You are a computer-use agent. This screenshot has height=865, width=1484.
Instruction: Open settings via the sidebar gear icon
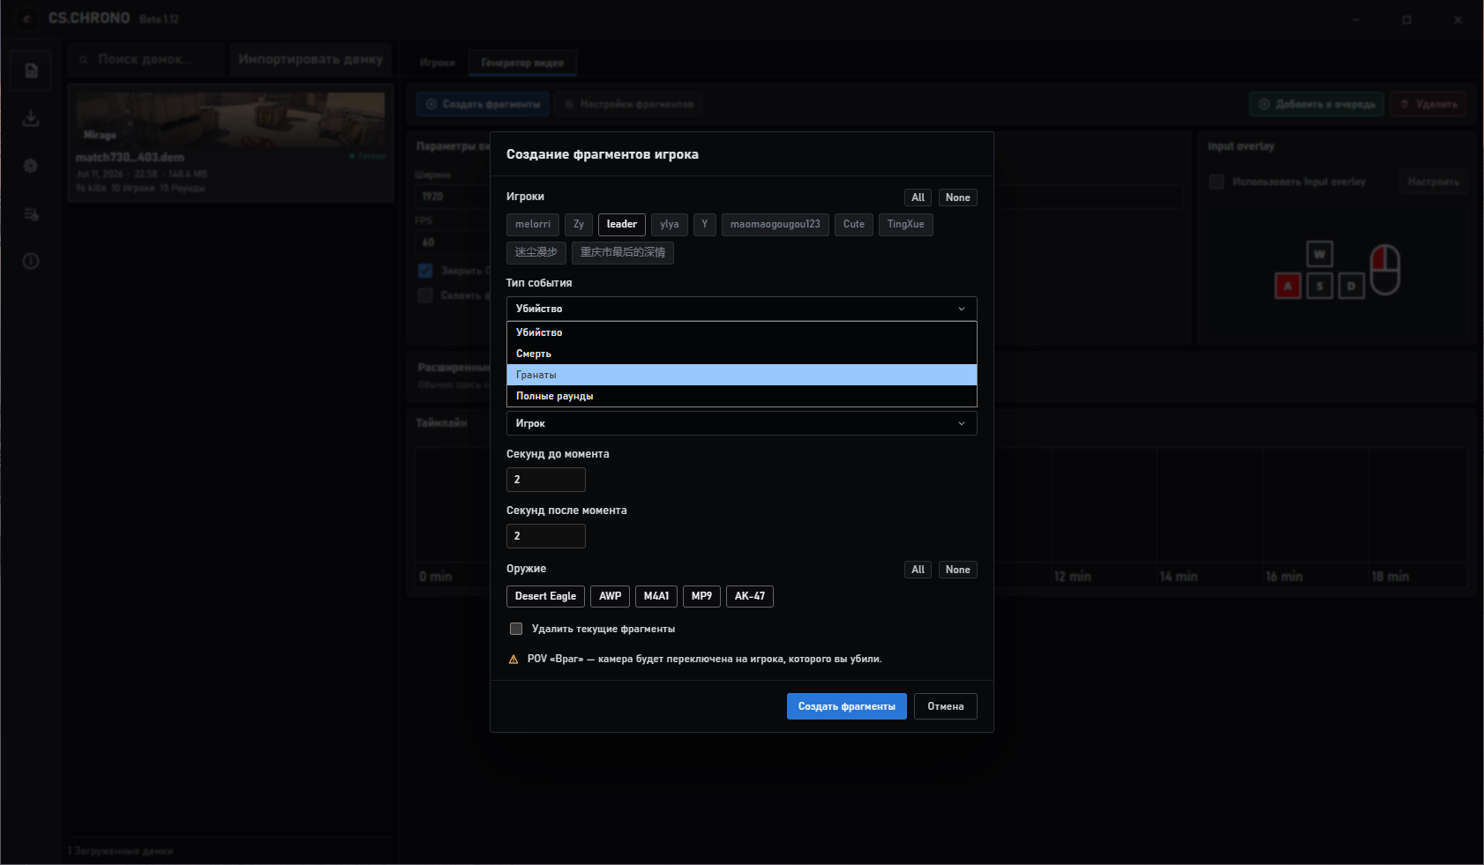pos(31,166)
